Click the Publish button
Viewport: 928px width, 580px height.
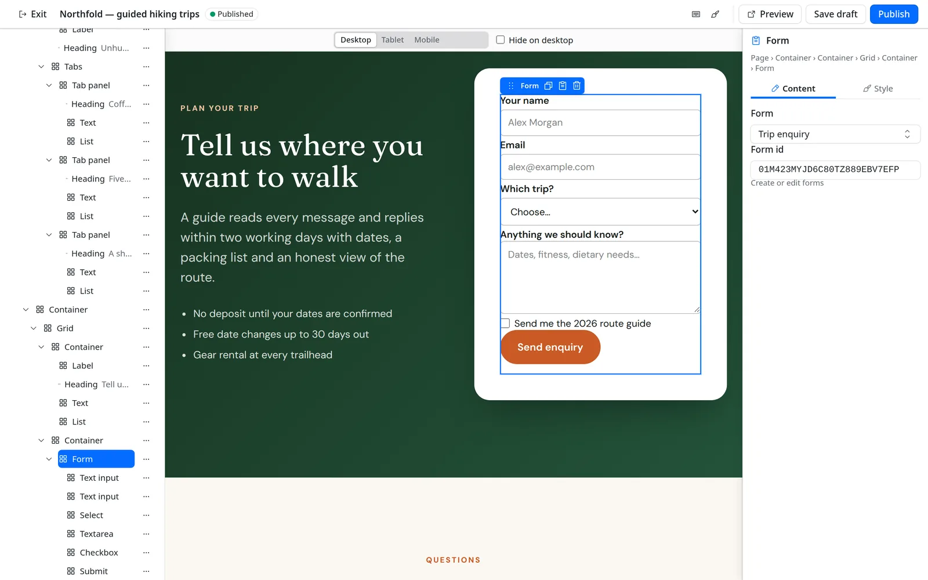pos(894,14)
